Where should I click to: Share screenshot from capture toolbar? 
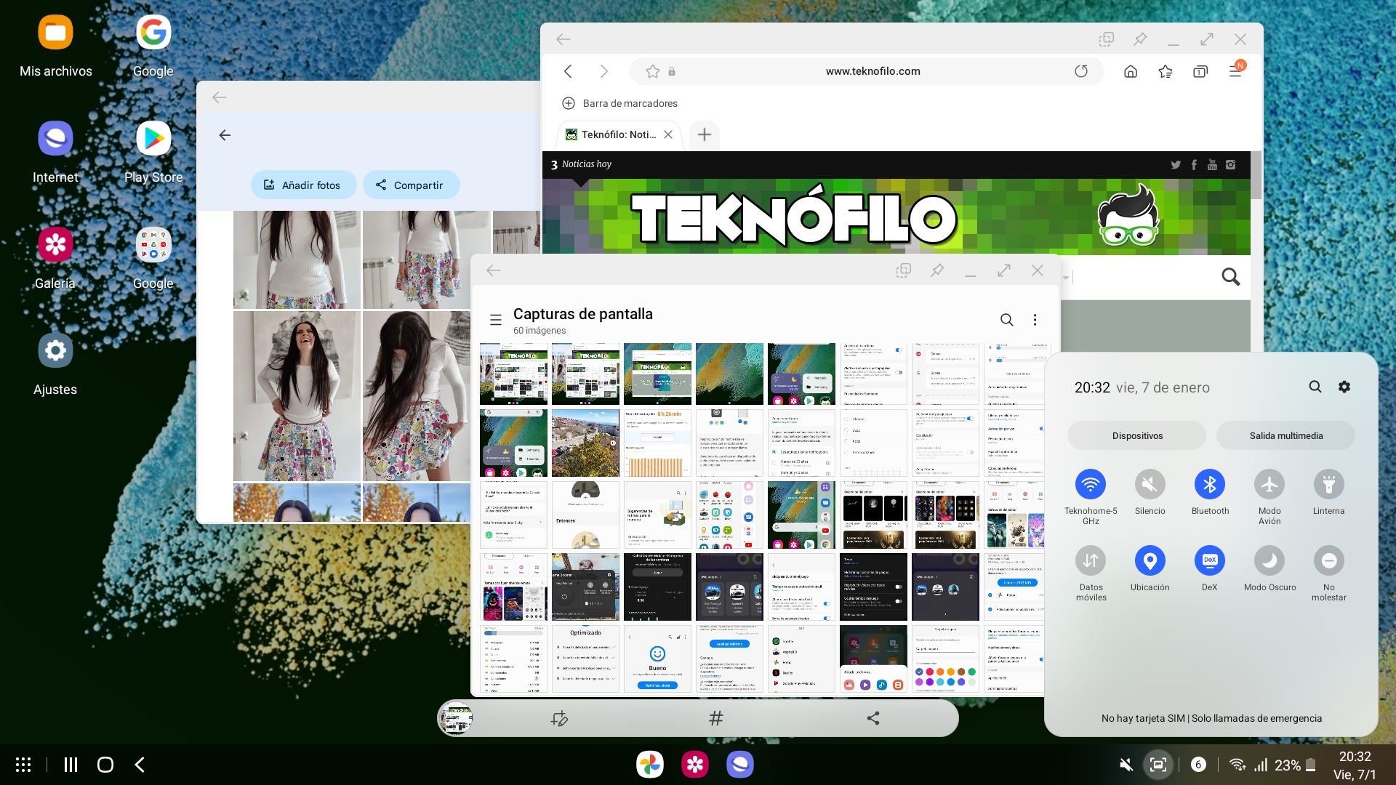click(873, 719)
